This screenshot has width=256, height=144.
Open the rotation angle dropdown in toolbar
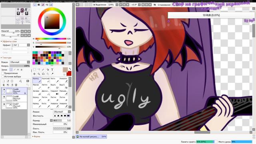[139, 5]
